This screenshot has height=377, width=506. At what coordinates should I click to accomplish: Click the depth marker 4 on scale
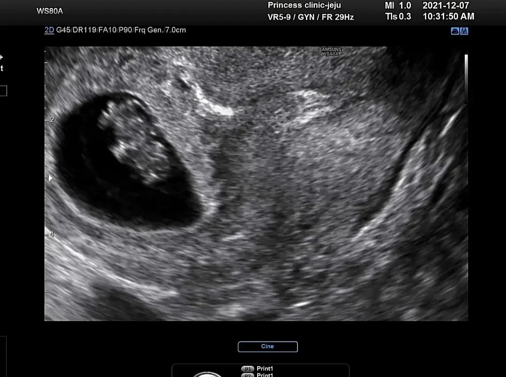[x=52, y=234]
